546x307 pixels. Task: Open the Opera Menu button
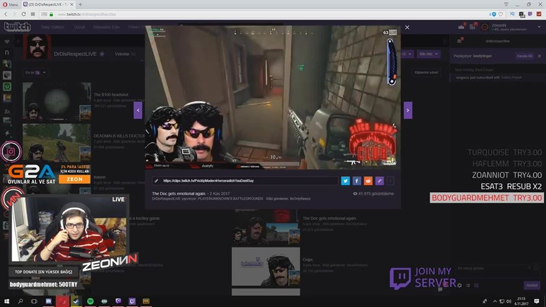click(x=10, y=4)
